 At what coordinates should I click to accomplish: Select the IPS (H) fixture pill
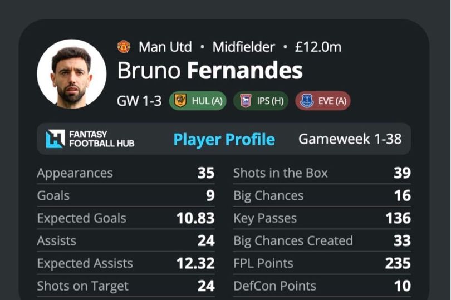261,101
